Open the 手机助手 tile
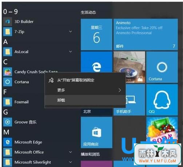The width and height of the screenshot is (183, 167). (x=135, y=100)
